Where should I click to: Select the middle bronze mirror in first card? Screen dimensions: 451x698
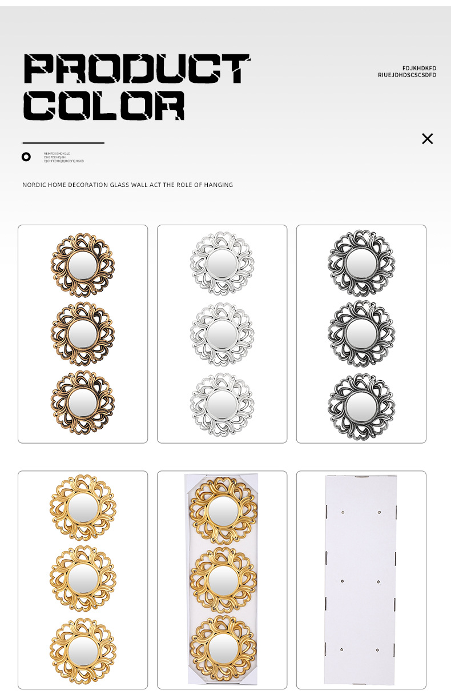(83, 334)
